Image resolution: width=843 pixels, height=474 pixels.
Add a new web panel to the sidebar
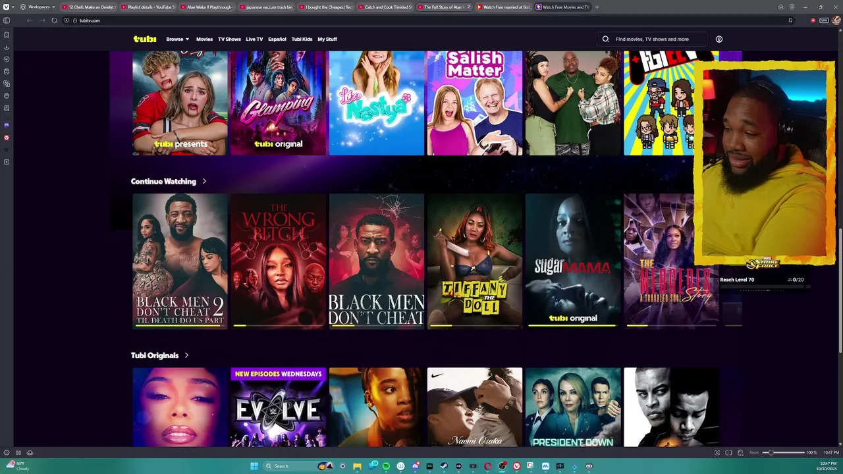[7, 162]
